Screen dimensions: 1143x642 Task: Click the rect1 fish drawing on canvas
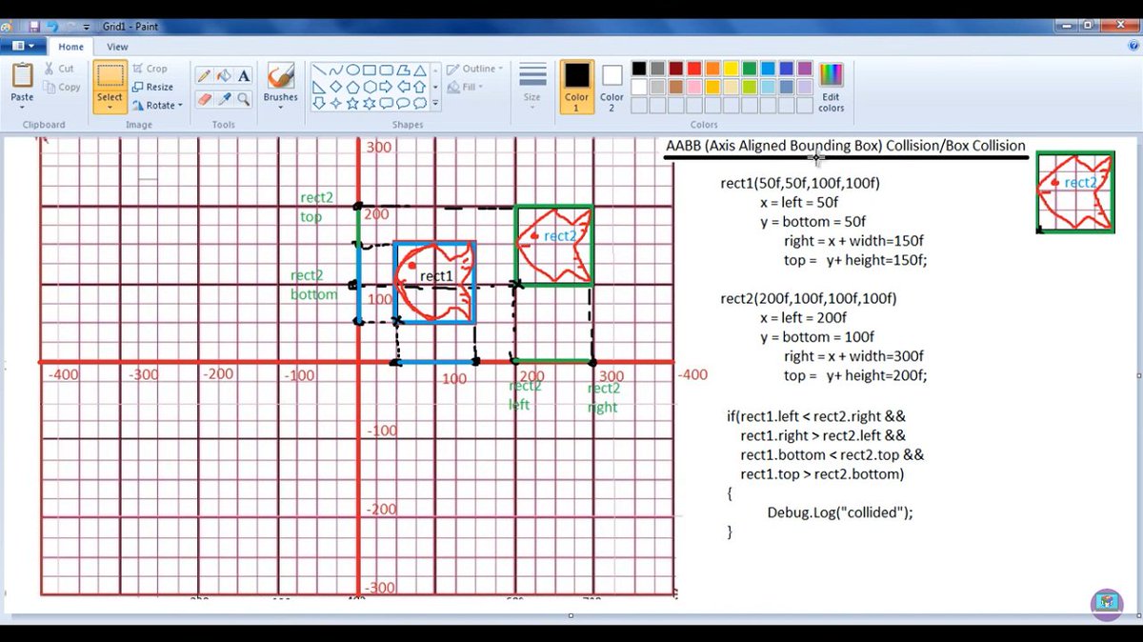pyautogui.click(x=434, y=283)
